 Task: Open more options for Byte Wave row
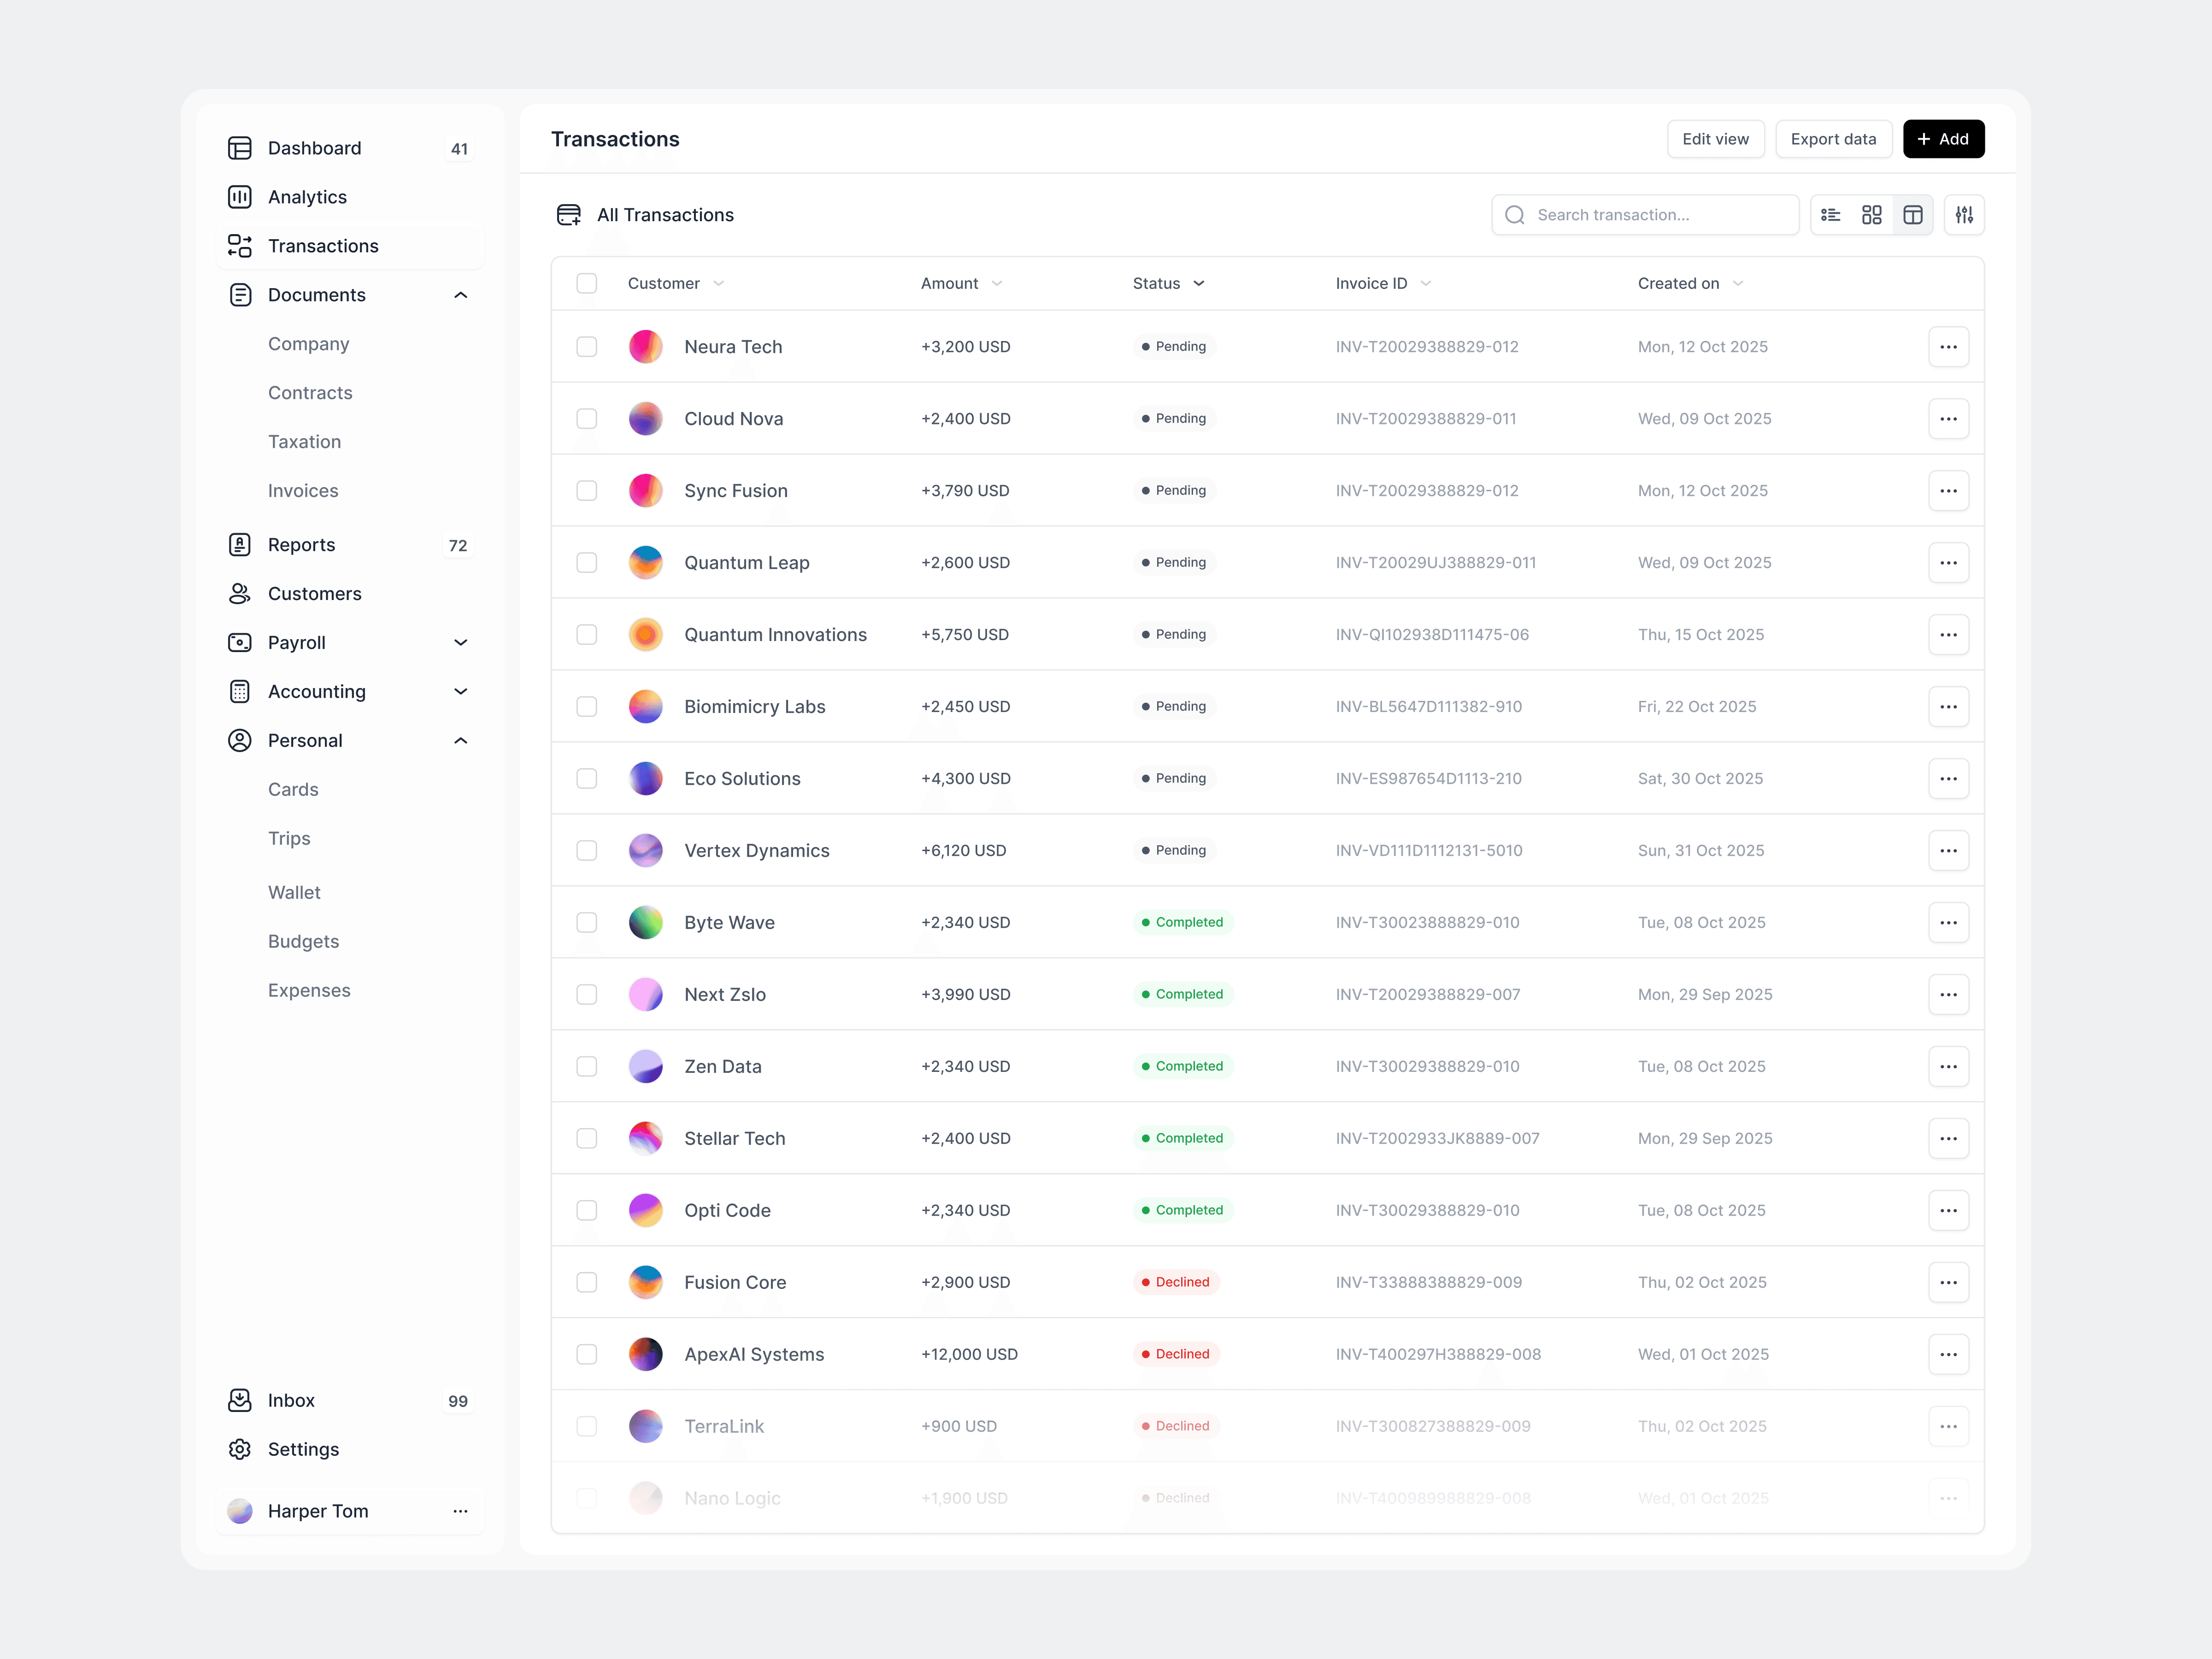[1948, 922]
